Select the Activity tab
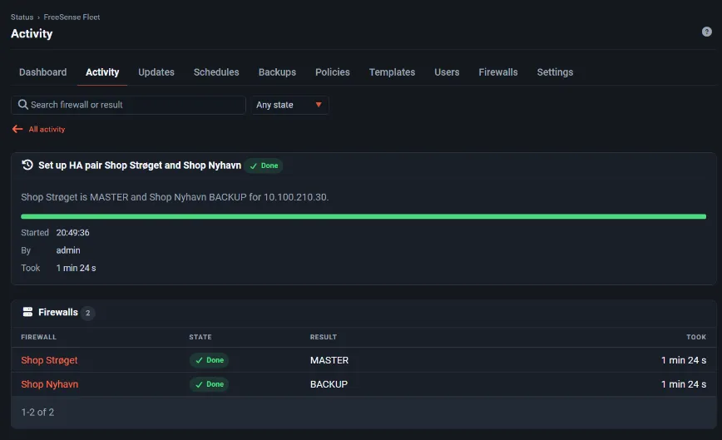Image resolution: width=722 pixels, height=440 pixels. click(x=102, y=72)
